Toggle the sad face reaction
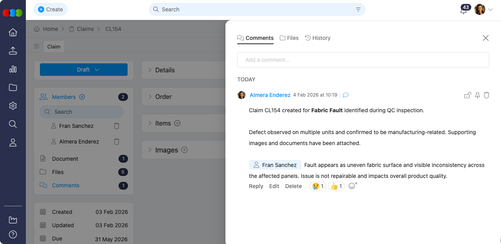 pos(317,186)
